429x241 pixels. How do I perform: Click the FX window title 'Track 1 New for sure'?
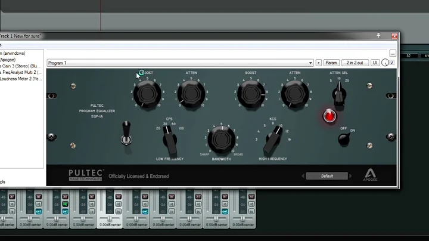click(x=20, y=36)
